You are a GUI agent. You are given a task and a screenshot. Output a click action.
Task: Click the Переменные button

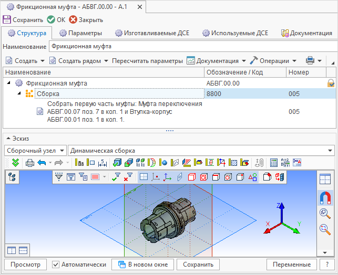[292, 265]
